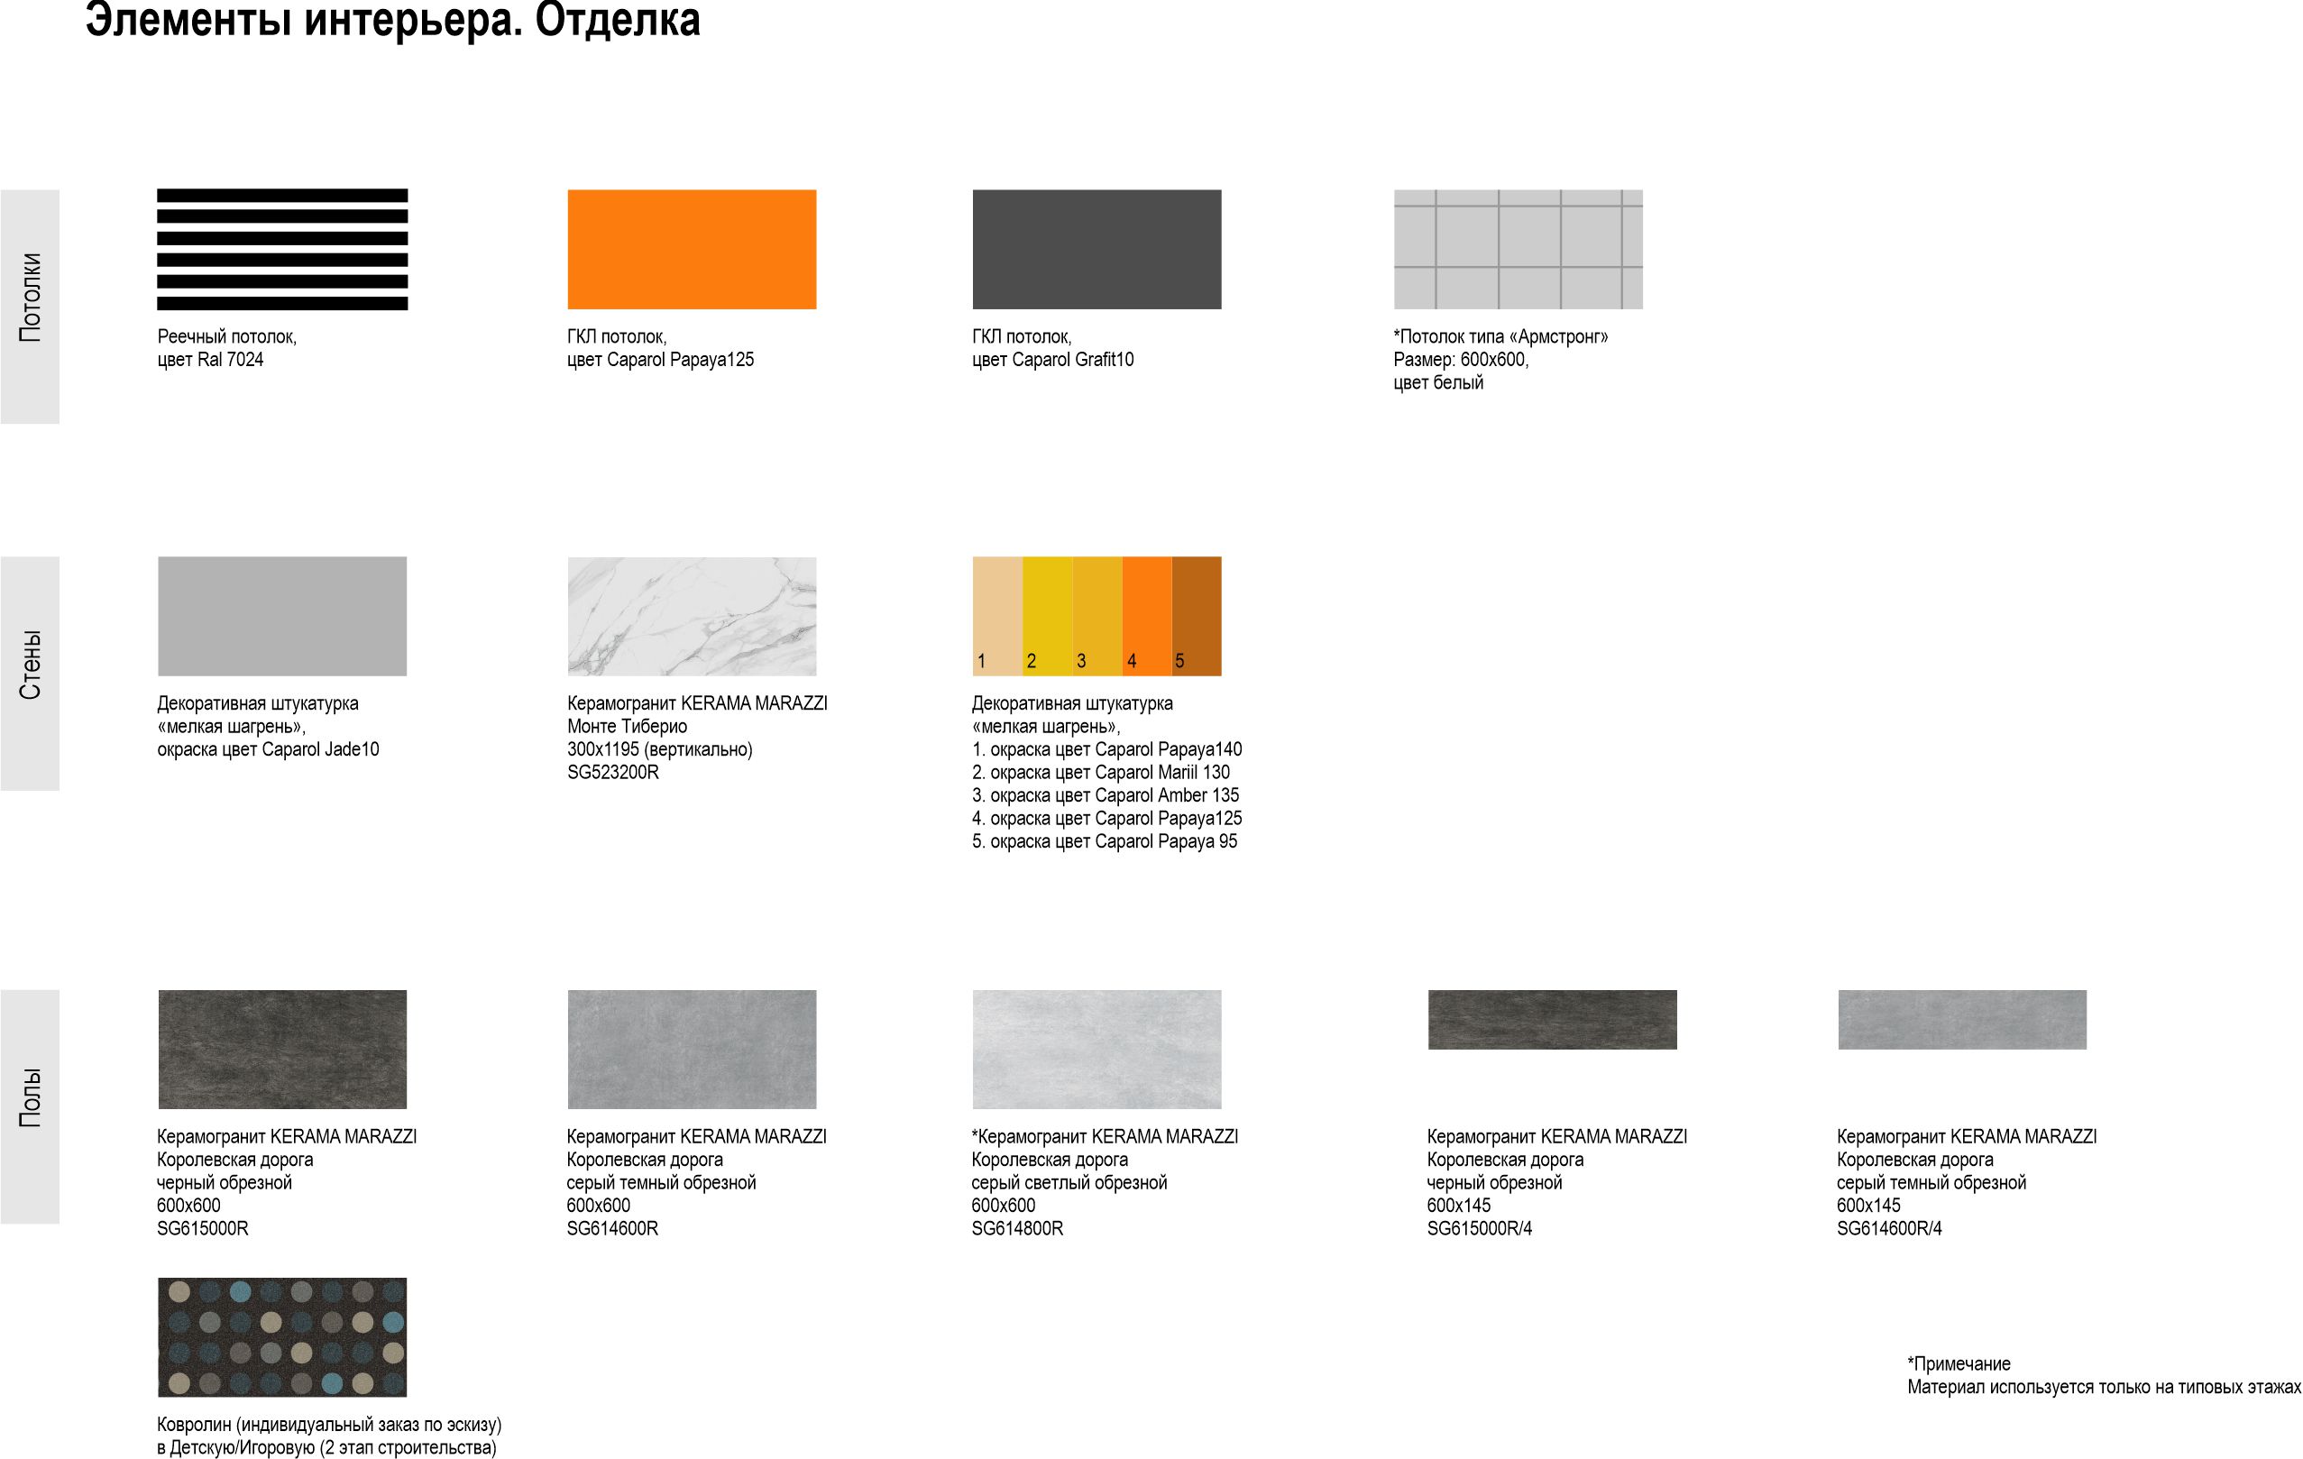2303x1459 pixels.
Task: Pick color strip number 1 Papaya140
Action: [996, 616]
